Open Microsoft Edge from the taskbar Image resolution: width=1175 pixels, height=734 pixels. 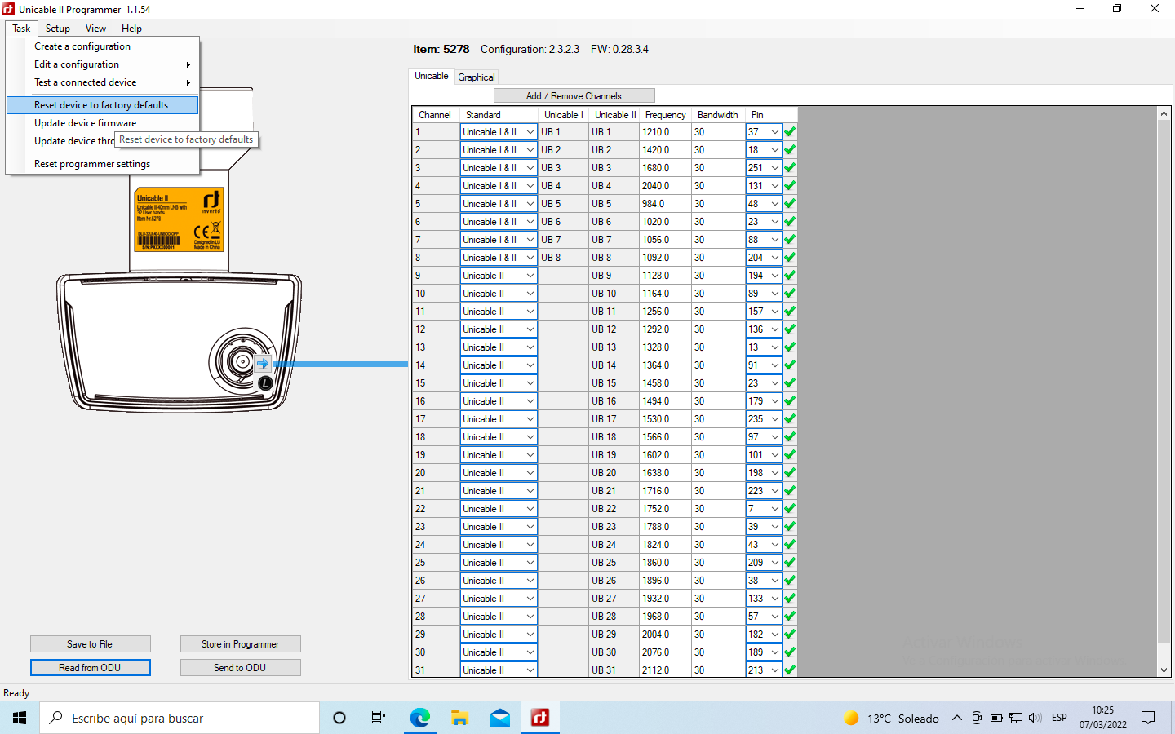point(419,718)
